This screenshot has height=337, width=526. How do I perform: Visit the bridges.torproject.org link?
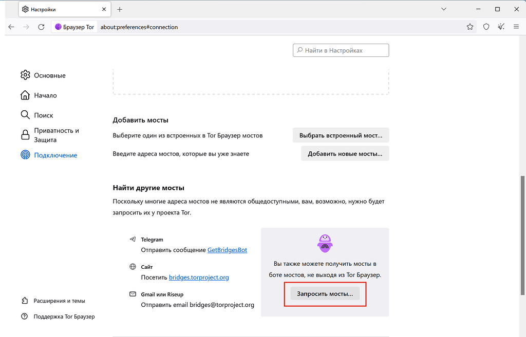(199, 277)
